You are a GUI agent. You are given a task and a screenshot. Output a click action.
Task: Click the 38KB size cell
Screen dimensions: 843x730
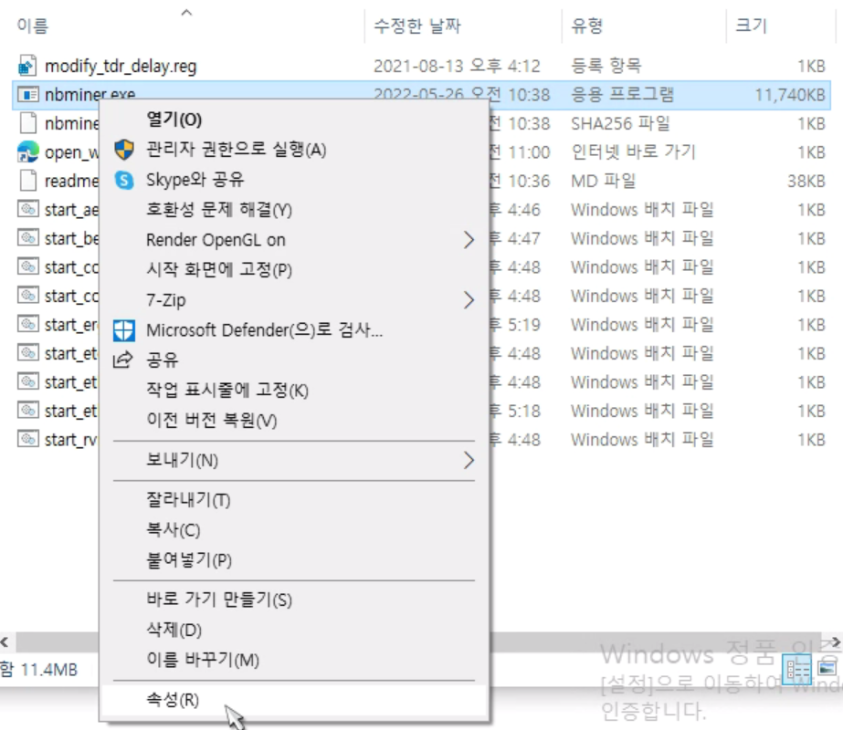pos(806,181)
